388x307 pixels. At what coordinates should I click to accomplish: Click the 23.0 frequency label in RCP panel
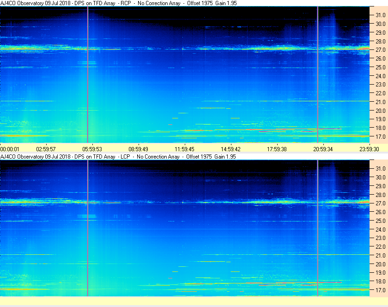(381, 85)
